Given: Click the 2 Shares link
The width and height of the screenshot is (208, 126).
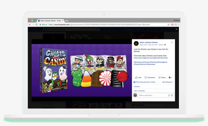Looking at the screenshot, I should pos(137,86).
